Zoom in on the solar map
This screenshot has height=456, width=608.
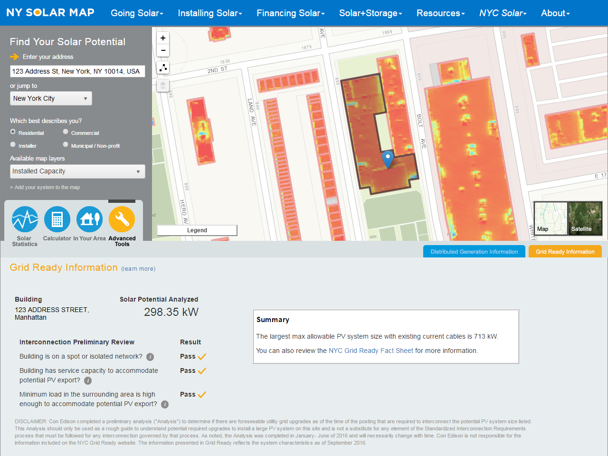163,38
